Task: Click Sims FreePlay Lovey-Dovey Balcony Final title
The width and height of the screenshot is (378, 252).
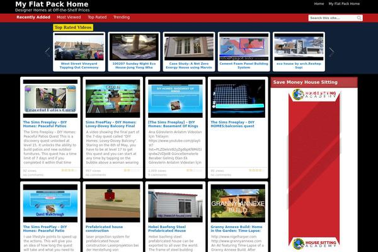Action: (111, 124)
